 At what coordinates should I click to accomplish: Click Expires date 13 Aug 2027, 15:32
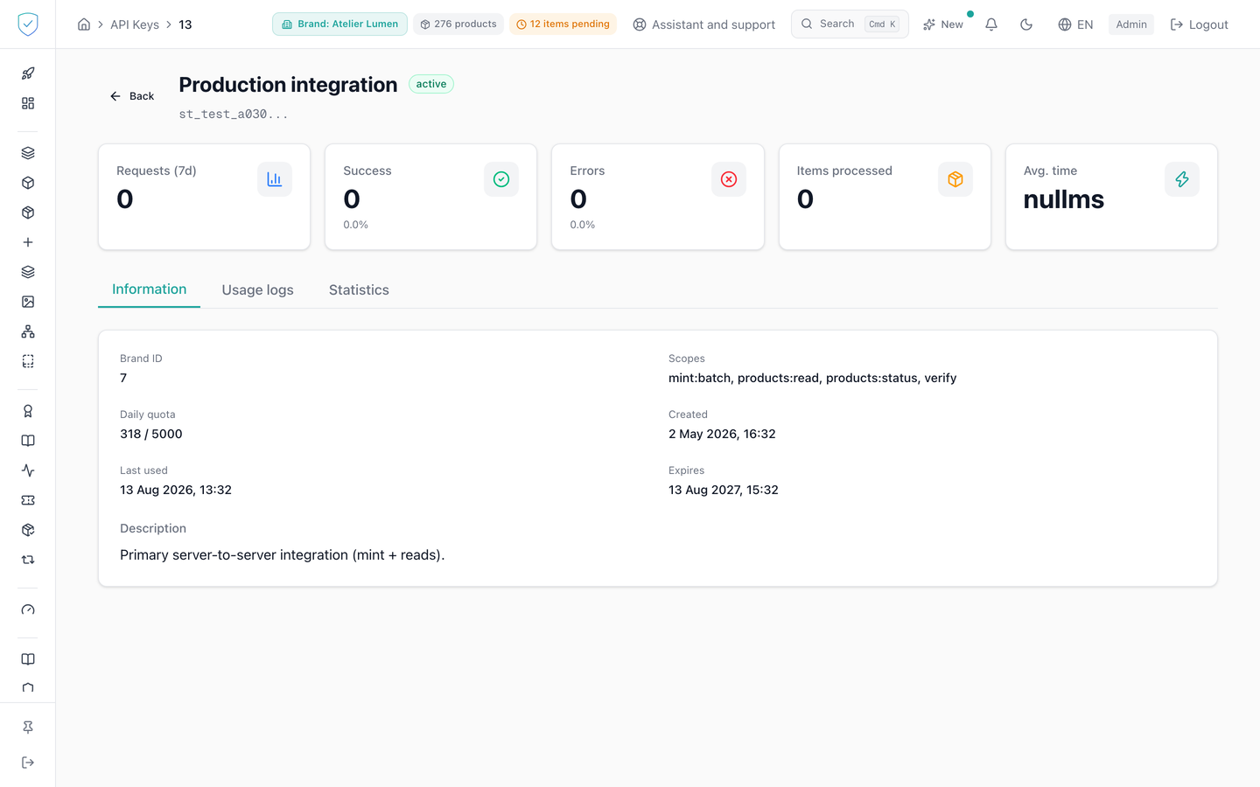pyautogui.click(x=724, y=490)
